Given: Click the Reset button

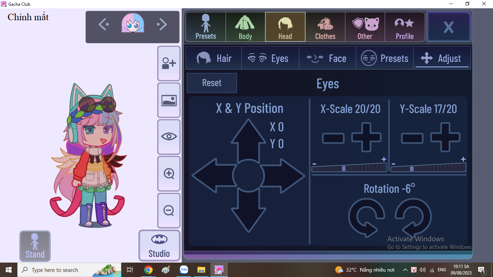Looking at the screenshot, I should pyautogui.click(x=212, y=83).
